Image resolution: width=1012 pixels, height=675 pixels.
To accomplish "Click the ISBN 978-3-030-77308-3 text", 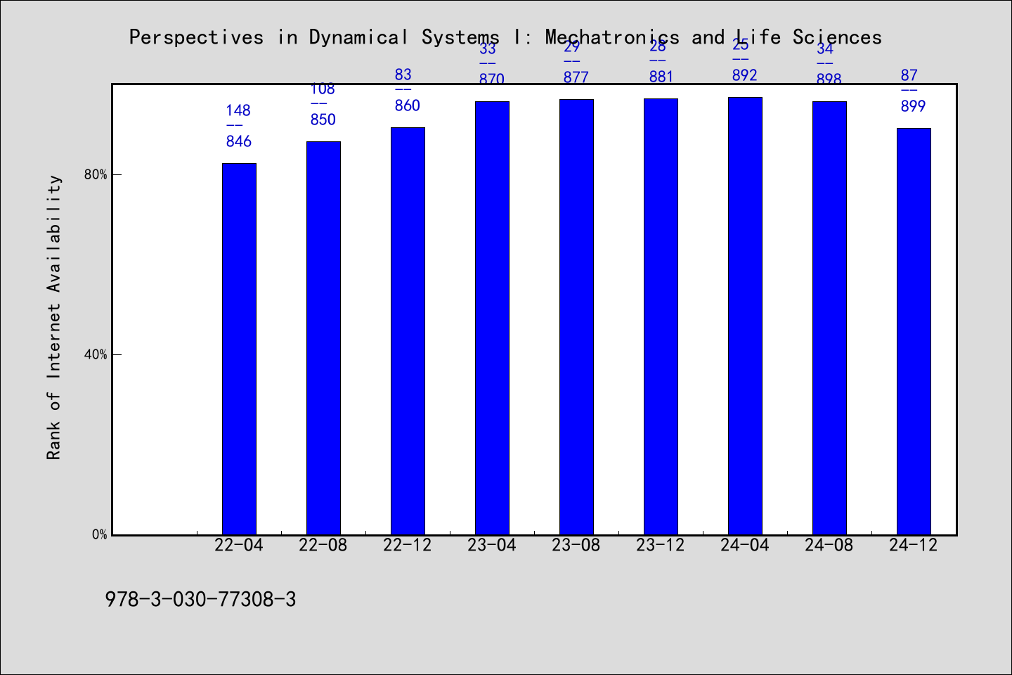I will pos(200,600).
